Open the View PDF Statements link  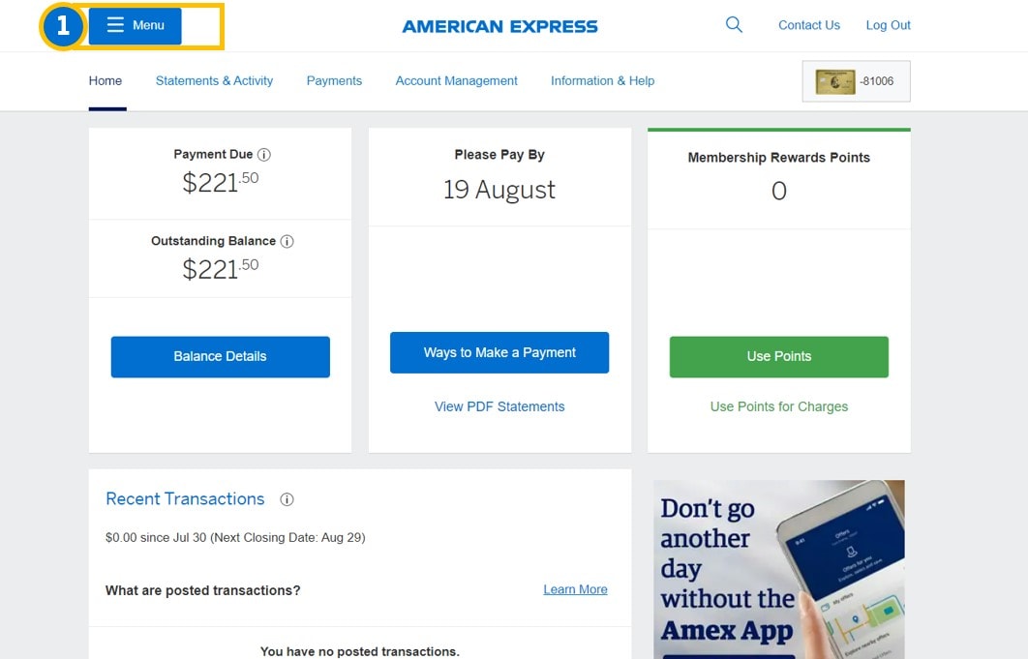(499, 406)
